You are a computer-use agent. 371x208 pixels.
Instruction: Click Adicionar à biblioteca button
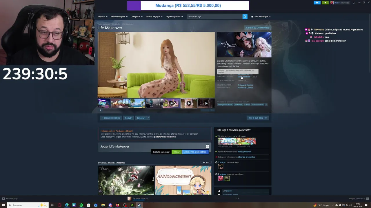pyautogui.click(x=195, y=152)
